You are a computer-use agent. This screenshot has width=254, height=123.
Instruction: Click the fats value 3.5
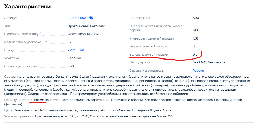click(x=195, y=46)
